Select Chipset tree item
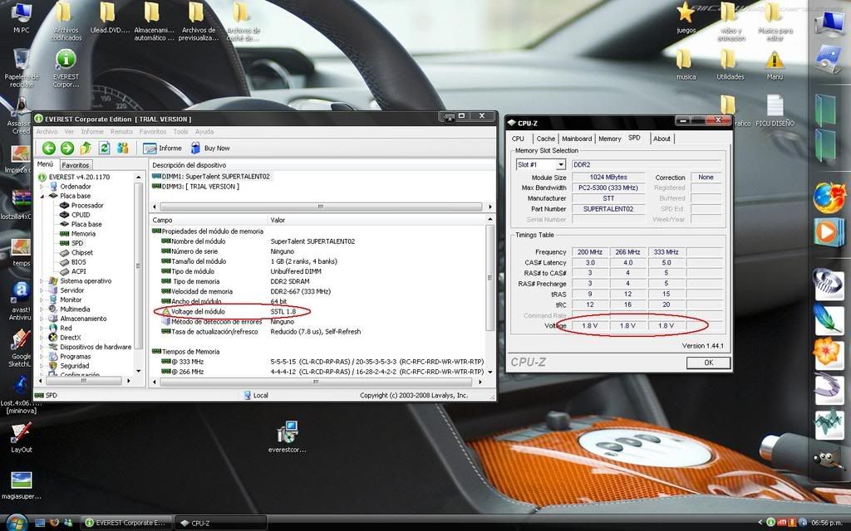The height and width of the screenshot is (531, 851). click(x=82, y=252)
